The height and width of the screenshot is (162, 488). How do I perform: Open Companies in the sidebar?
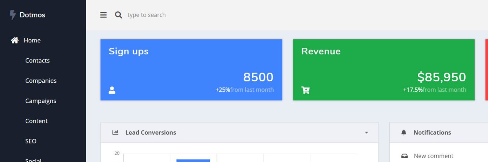(x=41, y=81)
